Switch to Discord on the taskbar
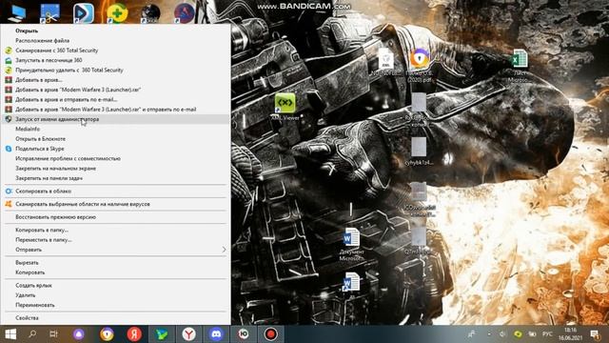 click(216, 334)
